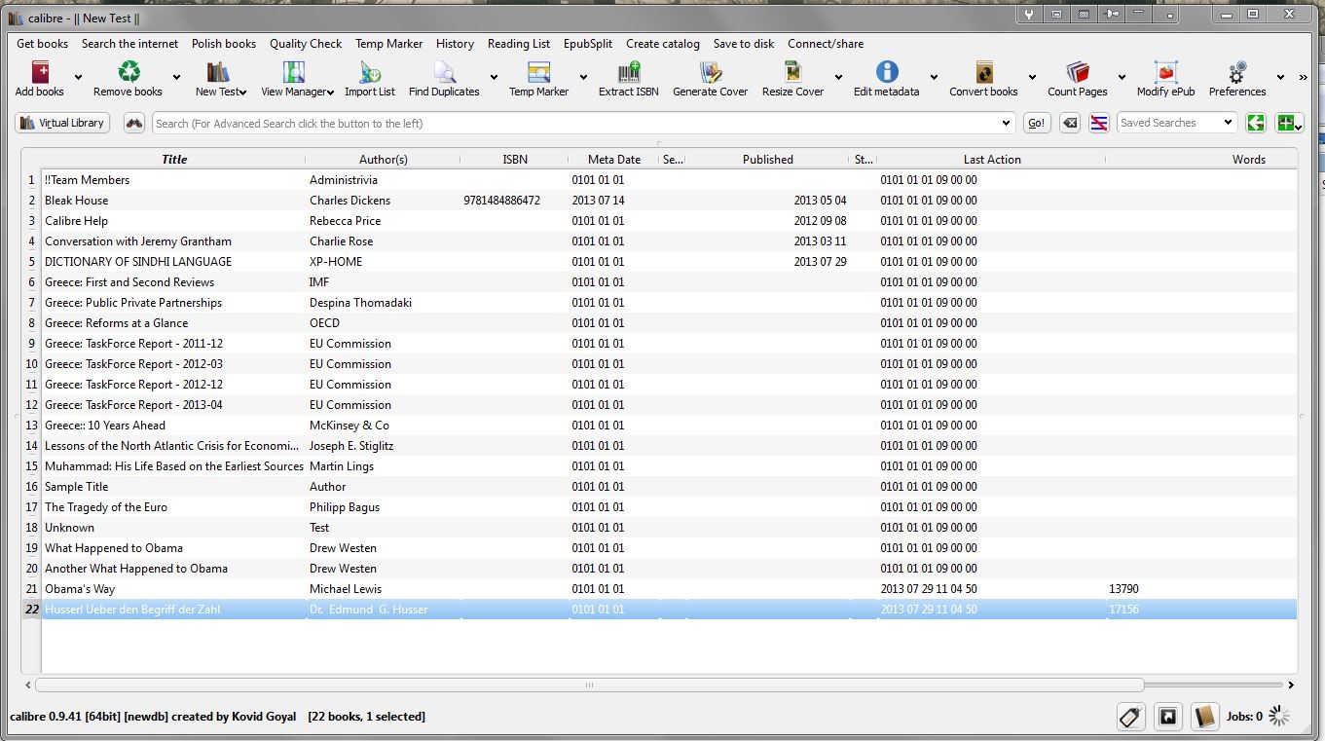Sort by the Title column header

174,159
